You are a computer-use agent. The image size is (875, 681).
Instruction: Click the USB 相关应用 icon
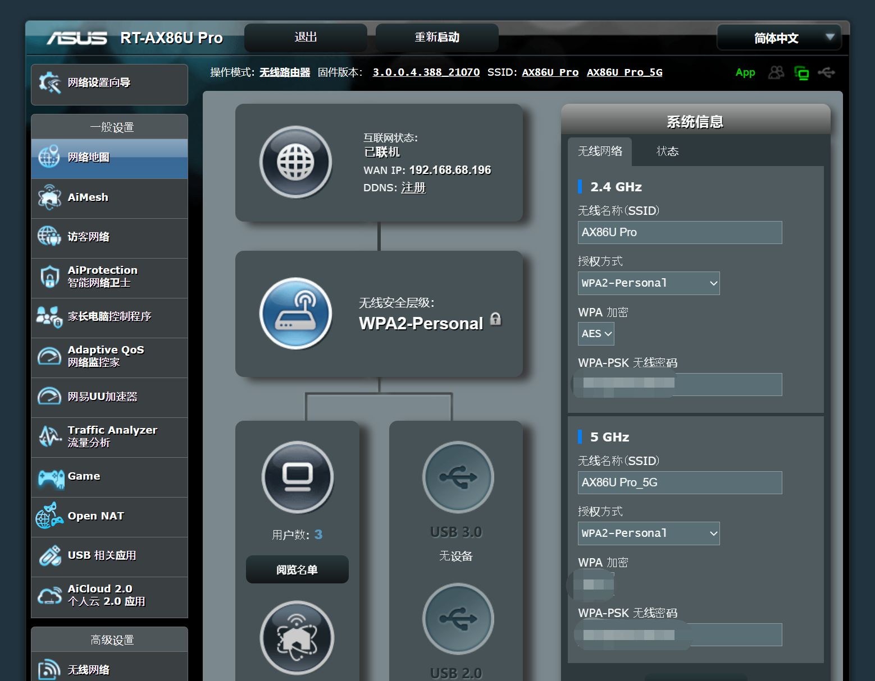click(49, 555)
